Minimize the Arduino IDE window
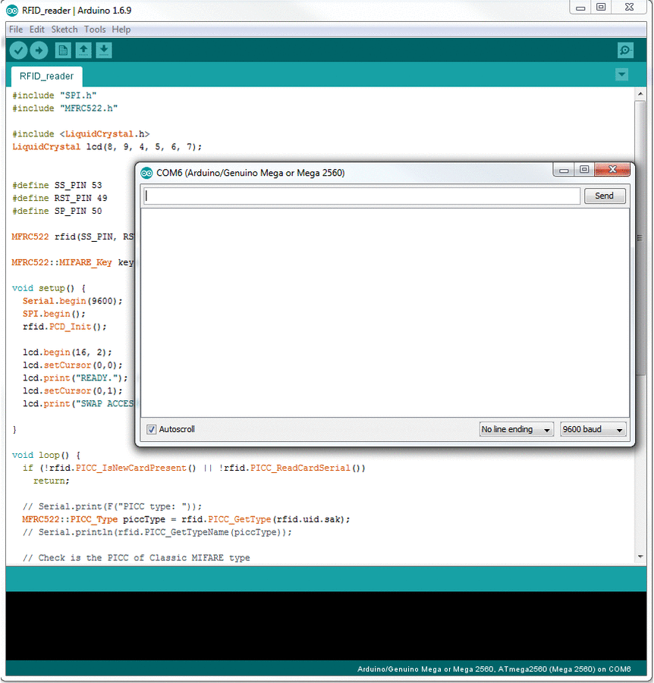Viewport: 654px width, 683px height. 580,8
